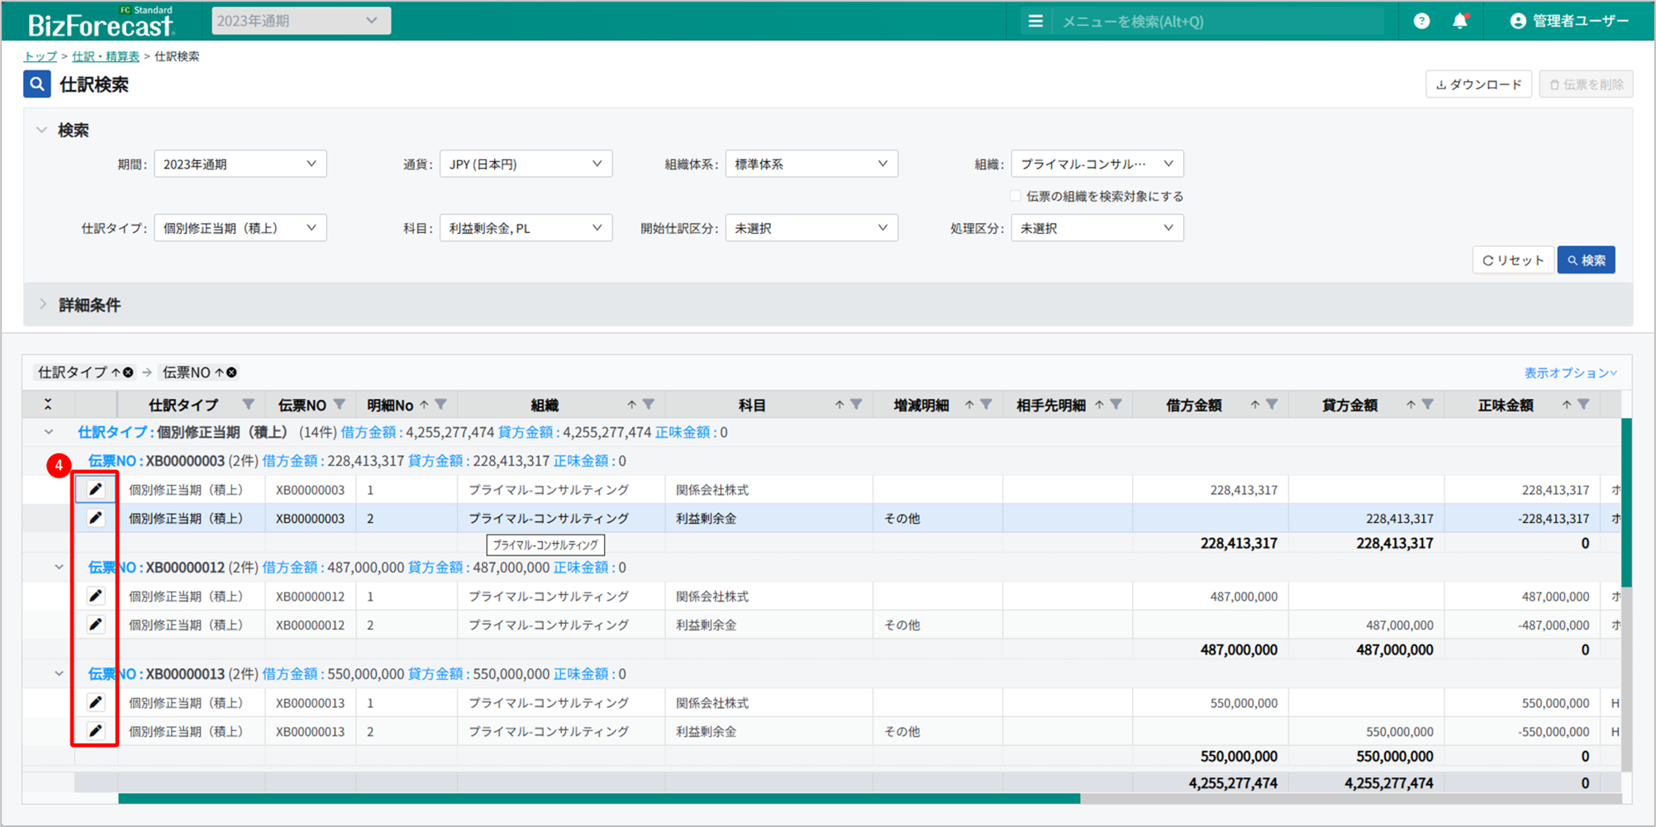Open the 表示オプション menu

pyautogui.click(x=1570, y=373)
